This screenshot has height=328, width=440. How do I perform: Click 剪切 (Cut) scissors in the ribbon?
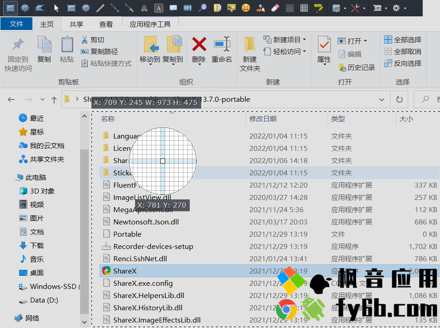coord(93,40)
